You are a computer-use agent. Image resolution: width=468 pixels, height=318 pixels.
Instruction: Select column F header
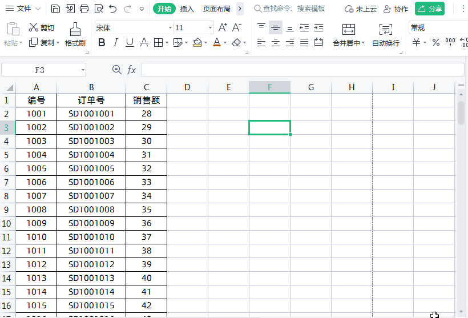point(269,87)
